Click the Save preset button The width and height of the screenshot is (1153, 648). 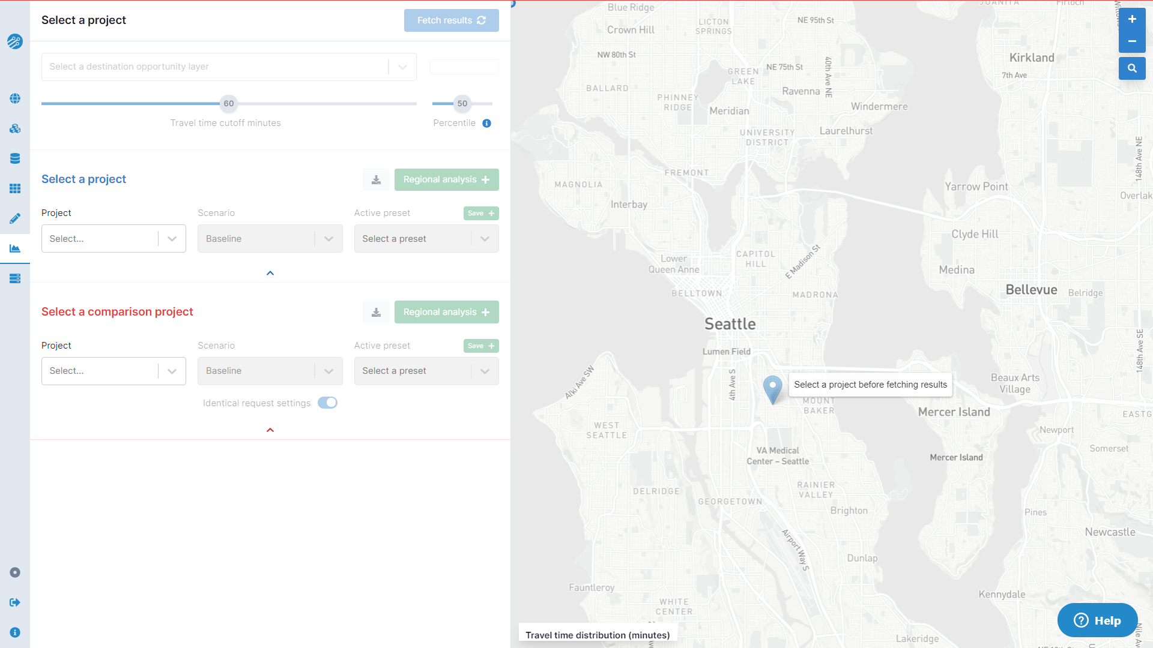tap(480, 213)
